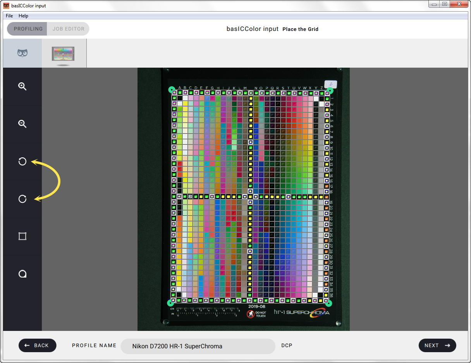Switch to the PROFILING mode
Screen dimensions: 471x363
coord(28,29)
